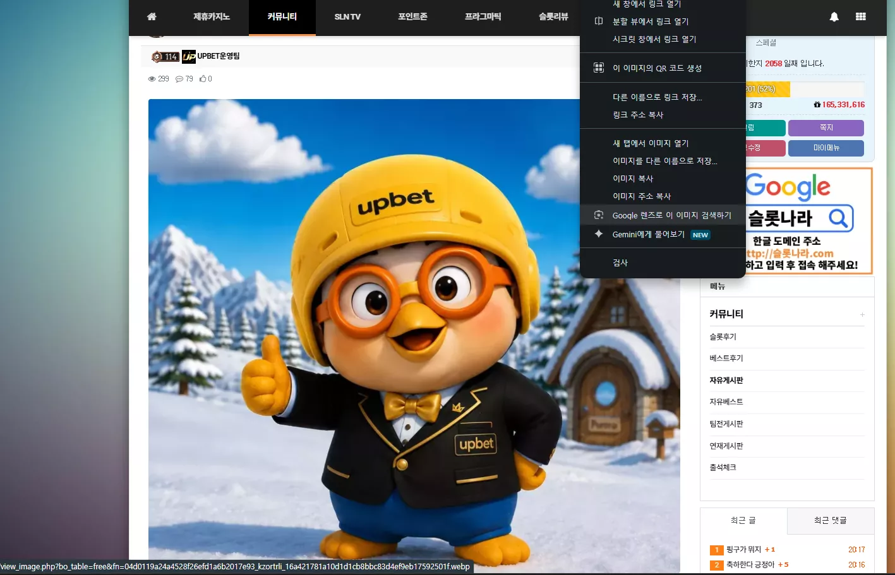This screenshot has height=575, width=895.
Task: Go to 출석체크 page
Action: click(x=723, y=468)
